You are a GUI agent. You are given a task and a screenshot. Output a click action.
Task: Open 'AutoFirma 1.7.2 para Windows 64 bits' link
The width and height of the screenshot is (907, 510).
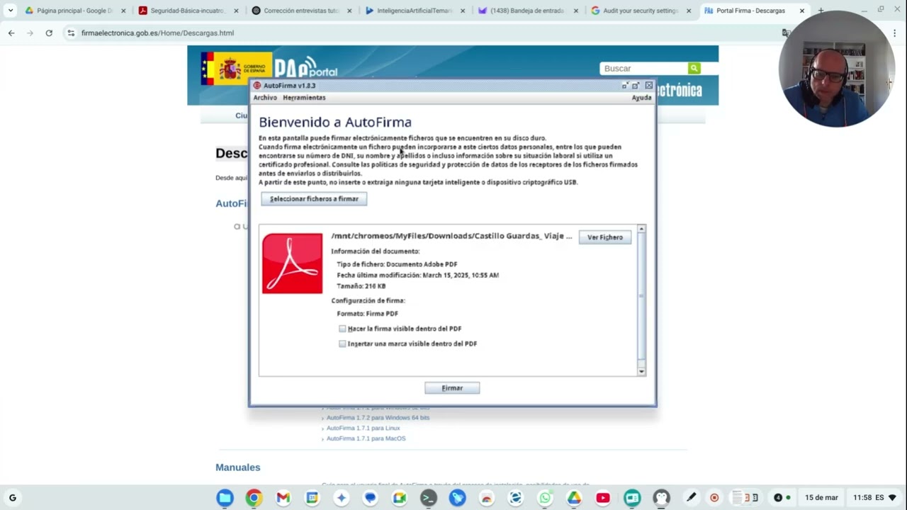pos(378,418)
